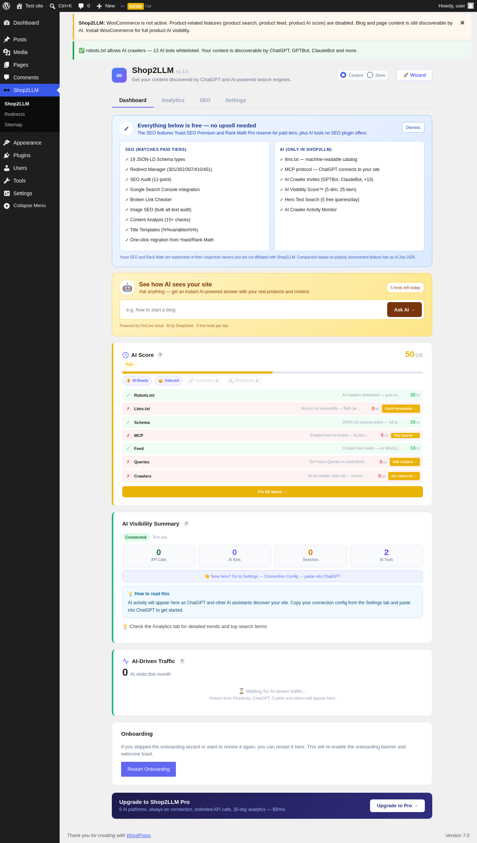The height and width of the screenshot is (843, 477).
Task: Click the Shop2LLM gradient logo in the header
Action: pos(119,75)
